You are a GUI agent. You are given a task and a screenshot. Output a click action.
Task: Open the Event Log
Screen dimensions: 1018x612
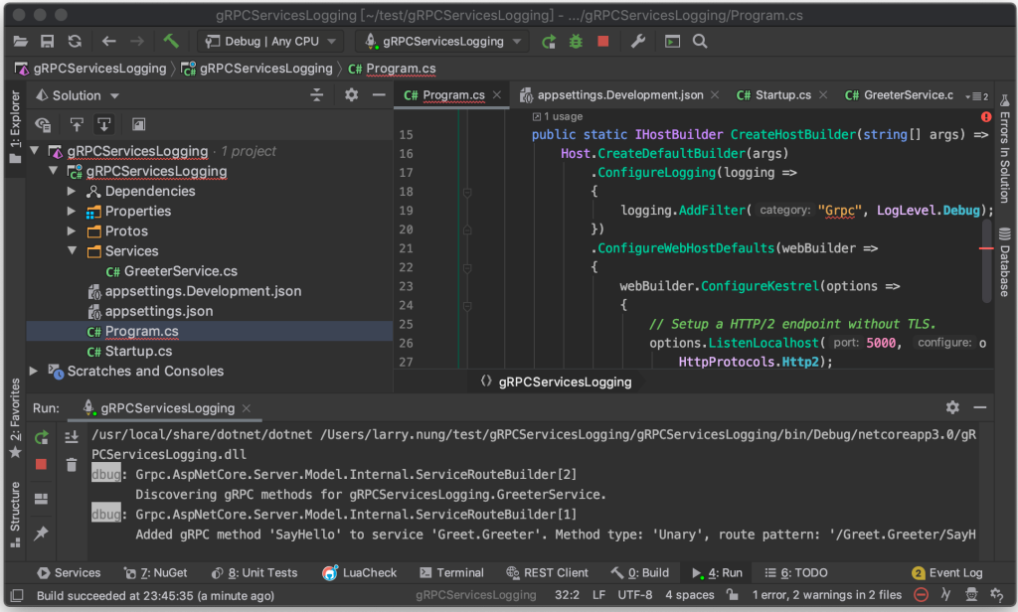(x=947, y=573)
